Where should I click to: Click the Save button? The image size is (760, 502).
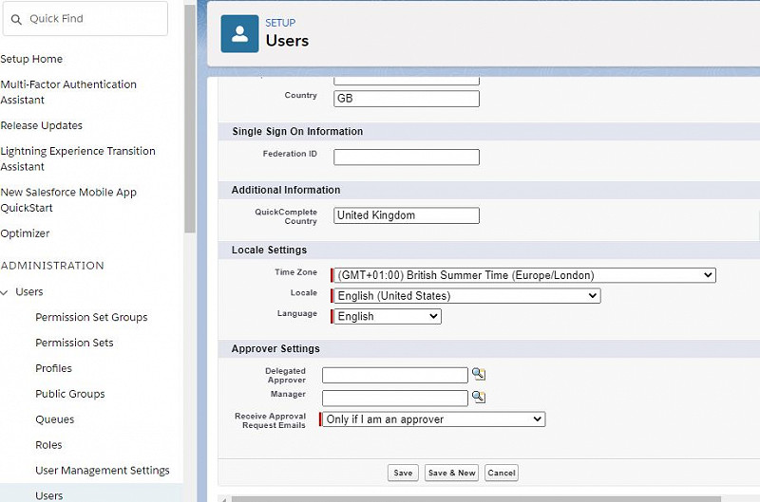403,473
